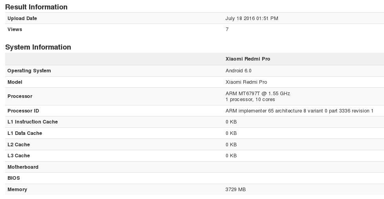
Task: Select the Android 6.0 value
Action: (x=239, y=71)
